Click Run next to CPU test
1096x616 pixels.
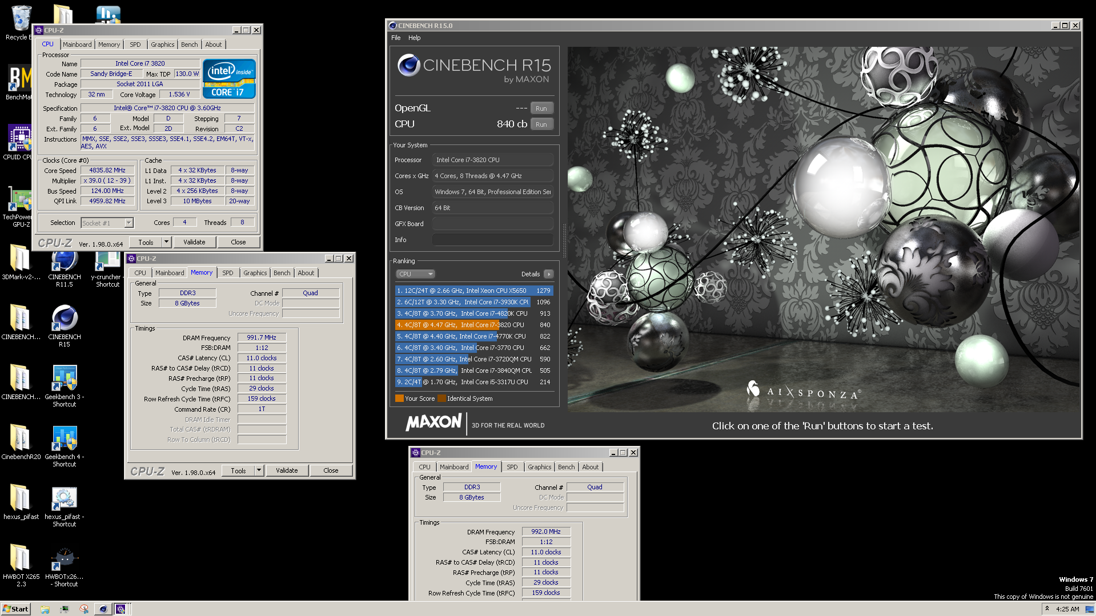pos(541,124)
